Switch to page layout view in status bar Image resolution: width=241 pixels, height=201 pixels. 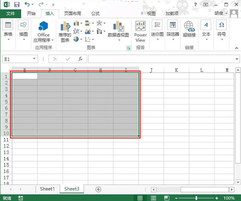[152, 198]
